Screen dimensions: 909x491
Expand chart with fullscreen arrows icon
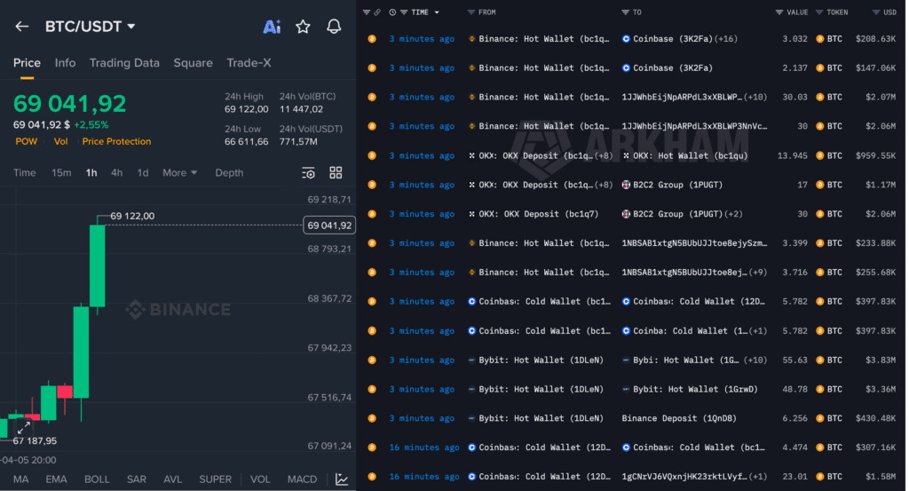(23, 427)
